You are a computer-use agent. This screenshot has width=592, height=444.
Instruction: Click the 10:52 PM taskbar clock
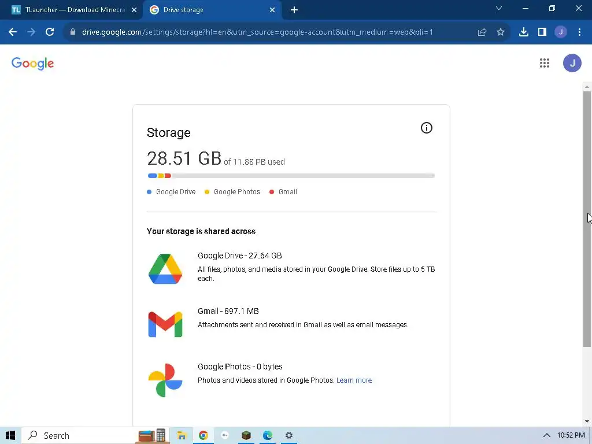point(571,435)
